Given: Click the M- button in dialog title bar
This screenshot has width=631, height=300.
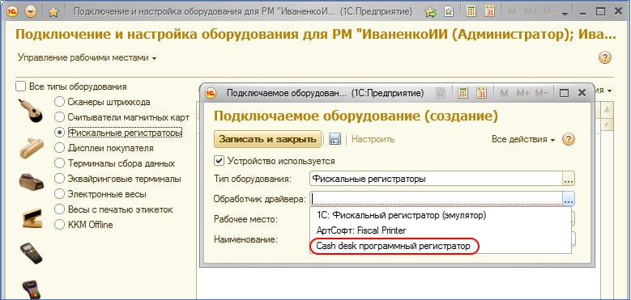Looking at the screenshot, I should (541, 93).
